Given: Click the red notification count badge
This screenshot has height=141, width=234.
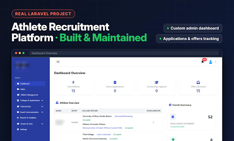Looking at the screenshot, I should click(x=204, y=60).
